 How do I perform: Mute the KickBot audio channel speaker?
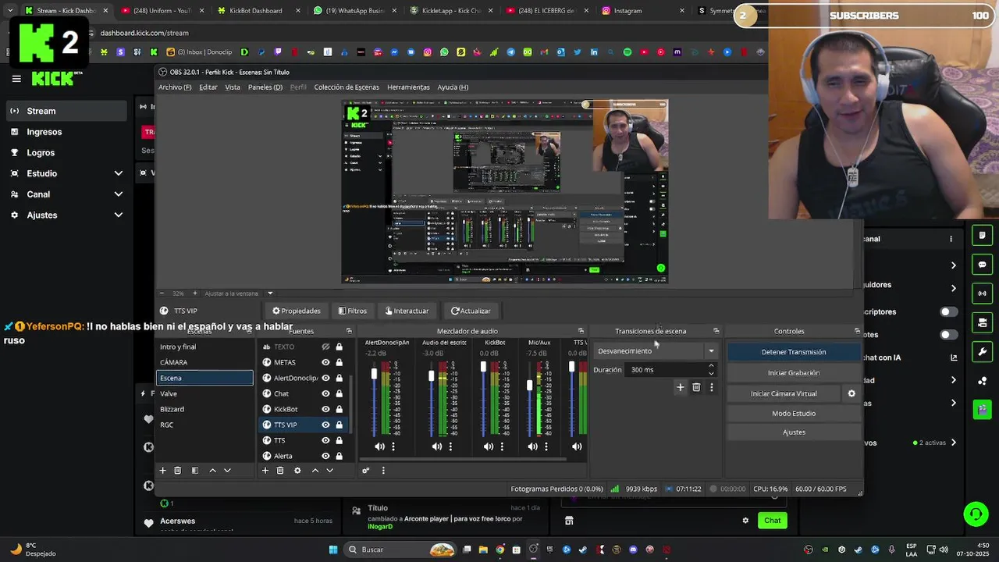pyautogui.click(x=489, y=446)
